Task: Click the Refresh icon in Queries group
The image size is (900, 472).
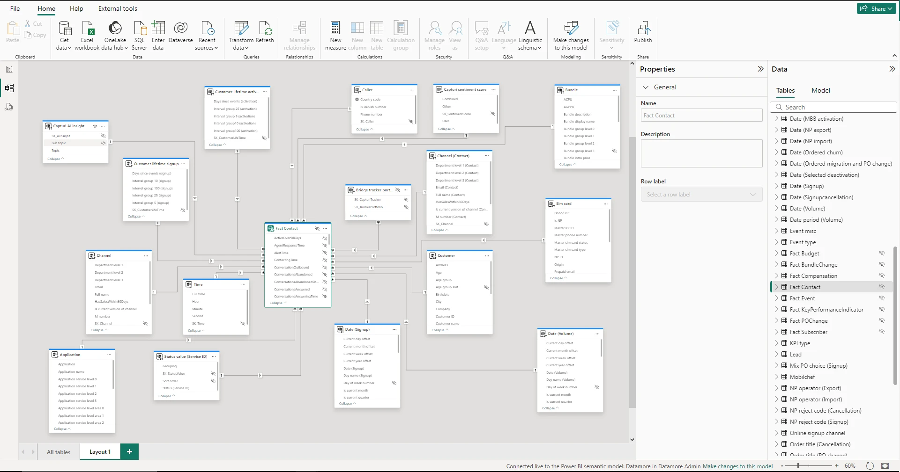Action: coord(265,29)
